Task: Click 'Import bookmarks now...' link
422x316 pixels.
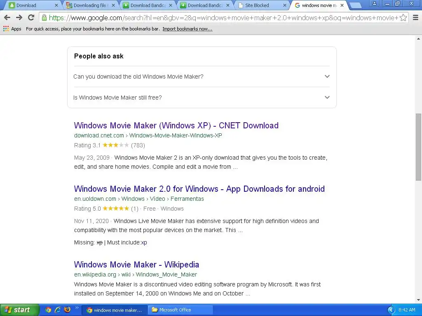Action: point(188,29)
